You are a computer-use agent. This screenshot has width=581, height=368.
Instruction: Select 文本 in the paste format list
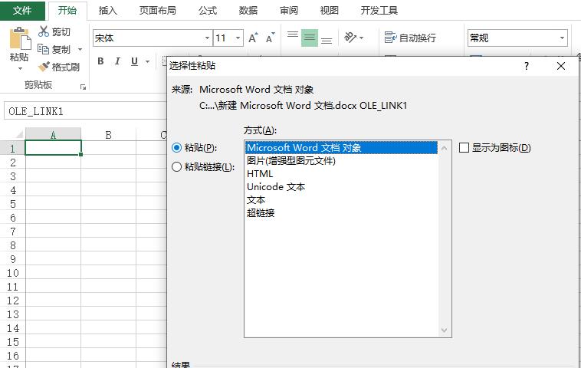click(341, 200)
